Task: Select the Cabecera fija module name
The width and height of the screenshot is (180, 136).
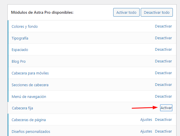Action: click(22, 108)
